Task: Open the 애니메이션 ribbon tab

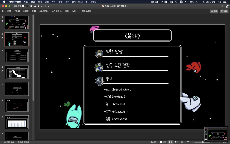Action: click(44, 11)
